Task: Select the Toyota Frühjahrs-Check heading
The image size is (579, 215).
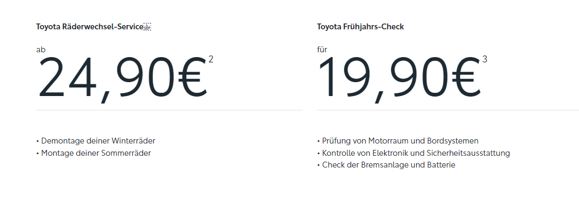Action: pos(360,27)
